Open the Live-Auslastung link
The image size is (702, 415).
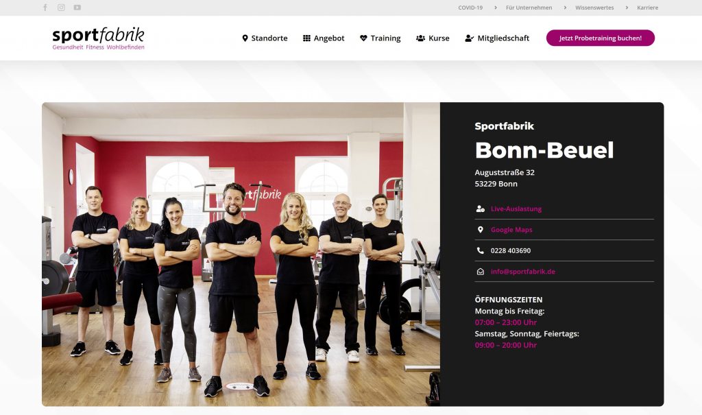point(516,209)
